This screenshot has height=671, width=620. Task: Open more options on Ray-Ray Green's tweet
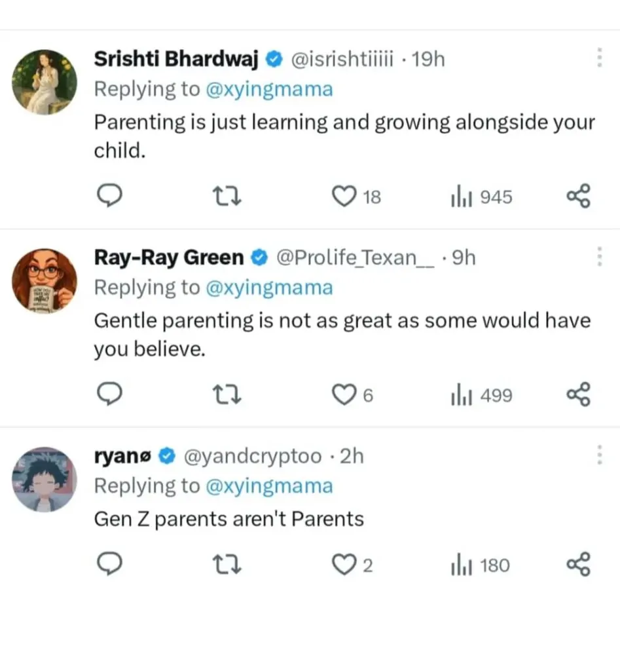[x=598, y=257]
